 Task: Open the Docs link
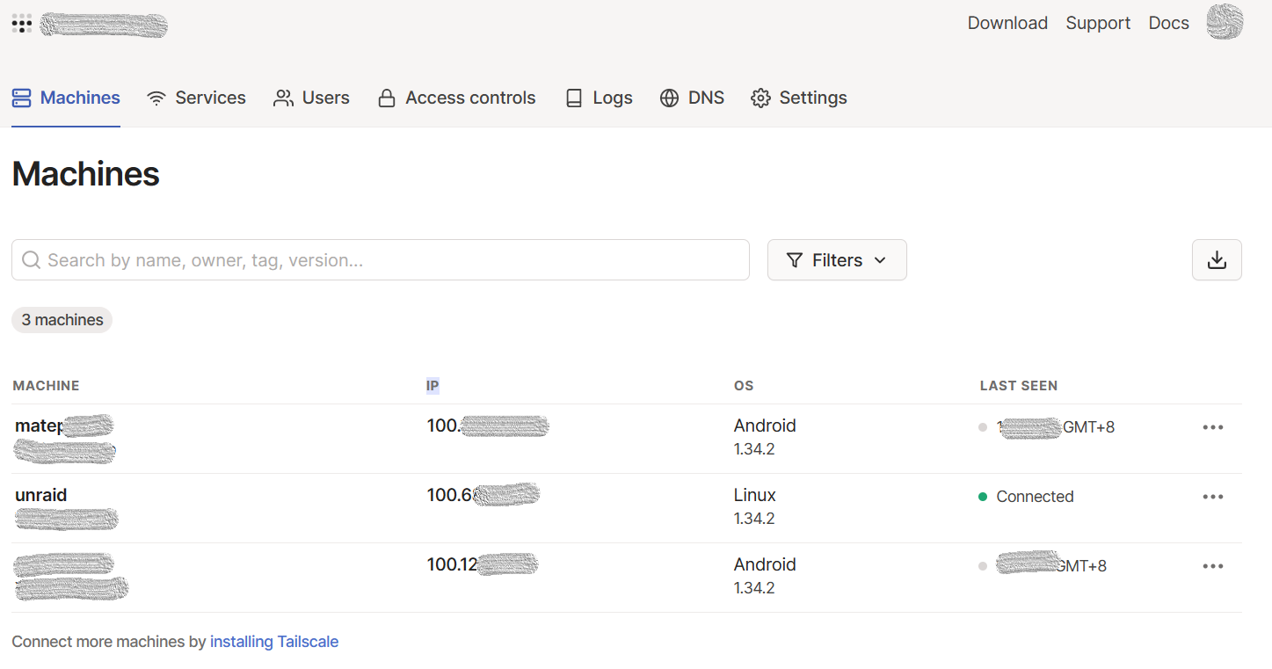(1168, 23)
